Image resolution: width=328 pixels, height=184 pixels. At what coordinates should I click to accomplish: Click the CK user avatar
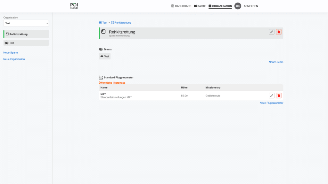coord(238,6)
